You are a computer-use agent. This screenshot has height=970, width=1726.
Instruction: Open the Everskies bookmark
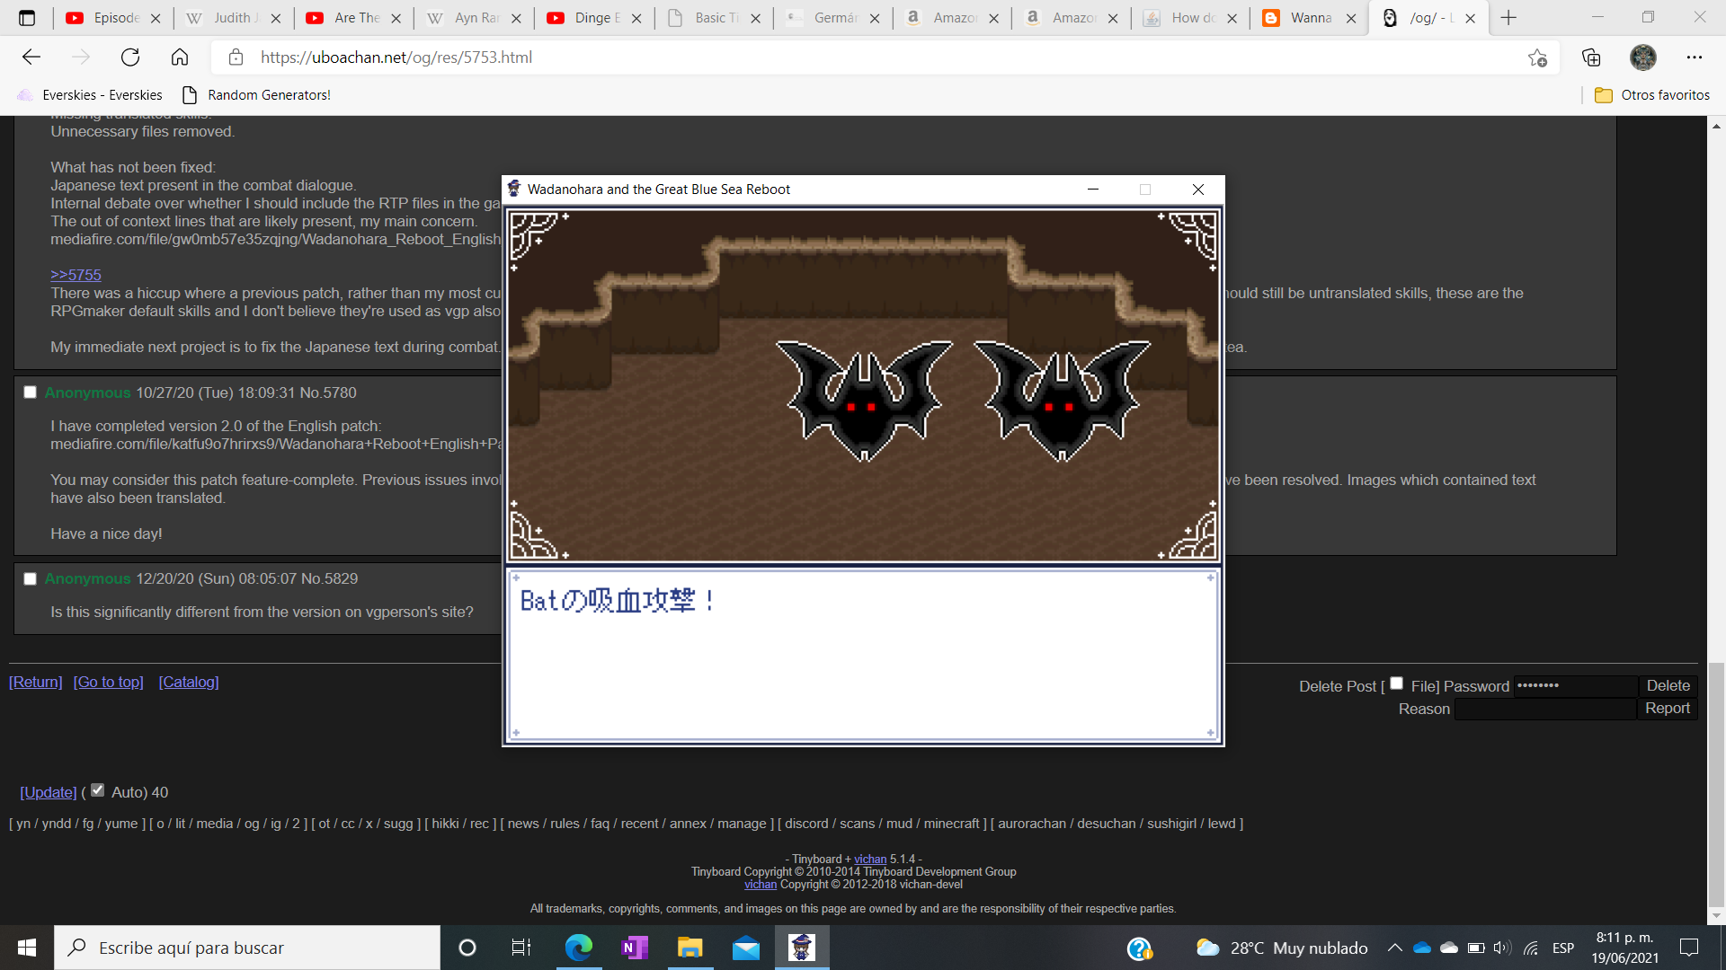(91, 95)
